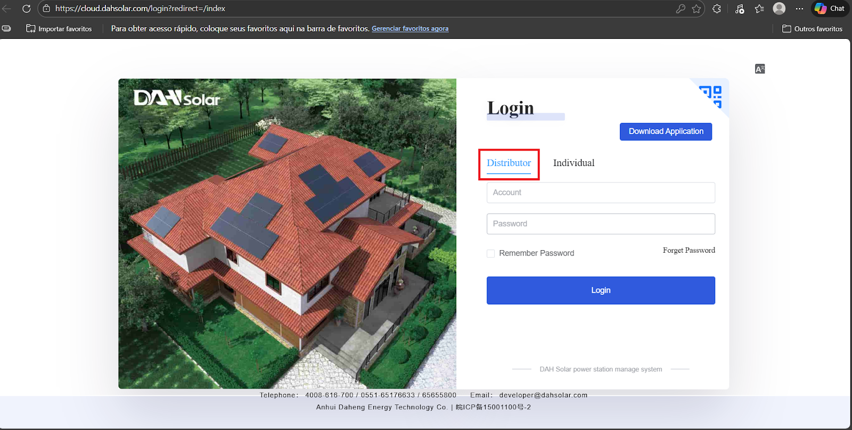Click the QR code login icon
The width and height of the screenshot is (852, 430).
711,96
